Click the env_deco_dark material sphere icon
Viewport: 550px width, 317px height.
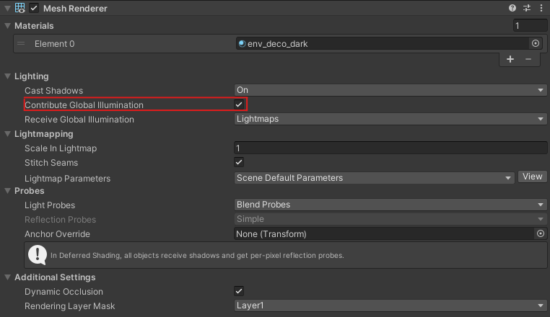click(242, 43)
